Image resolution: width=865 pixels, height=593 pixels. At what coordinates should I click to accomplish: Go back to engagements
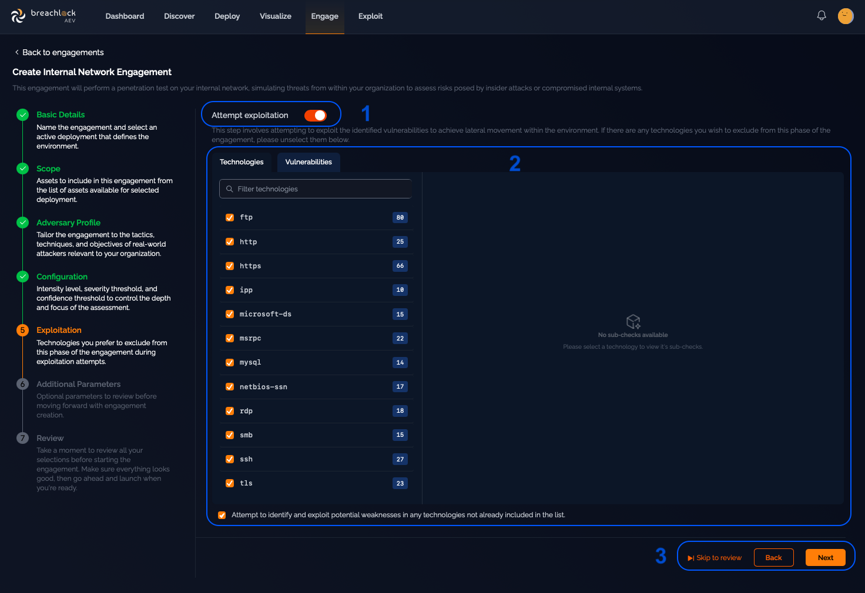(59, 52)
